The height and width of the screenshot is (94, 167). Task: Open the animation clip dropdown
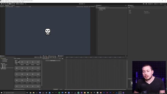49,58
